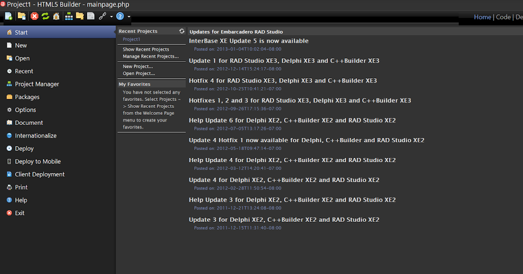Open the Update 4 for Delphi XE2 article
The width and height of the screenshot is (523, 274).
tap(284, 180)
